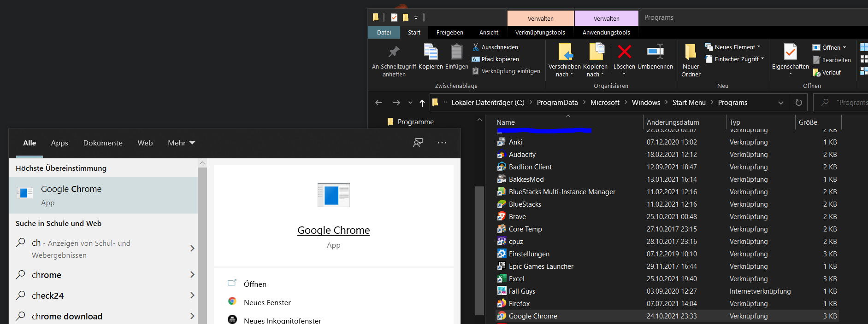Image resolution: width=868 pixels, height=324 pixels.
Task: Expand the Öffnen ribbon dropdown
Action: pos(829,48)
